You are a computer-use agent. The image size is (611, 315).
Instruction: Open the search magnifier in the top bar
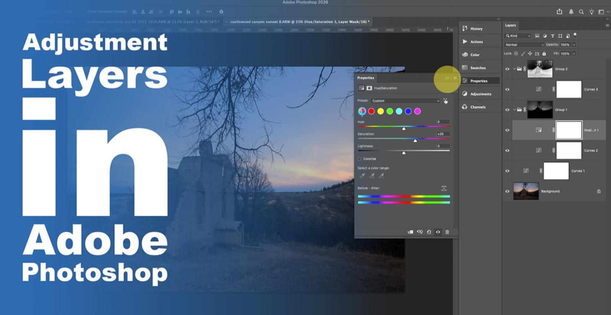tap(581, 12)
